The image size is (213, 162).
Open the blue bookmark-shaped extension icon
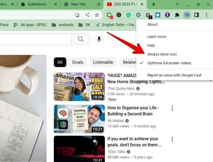[x=158, y=15]
